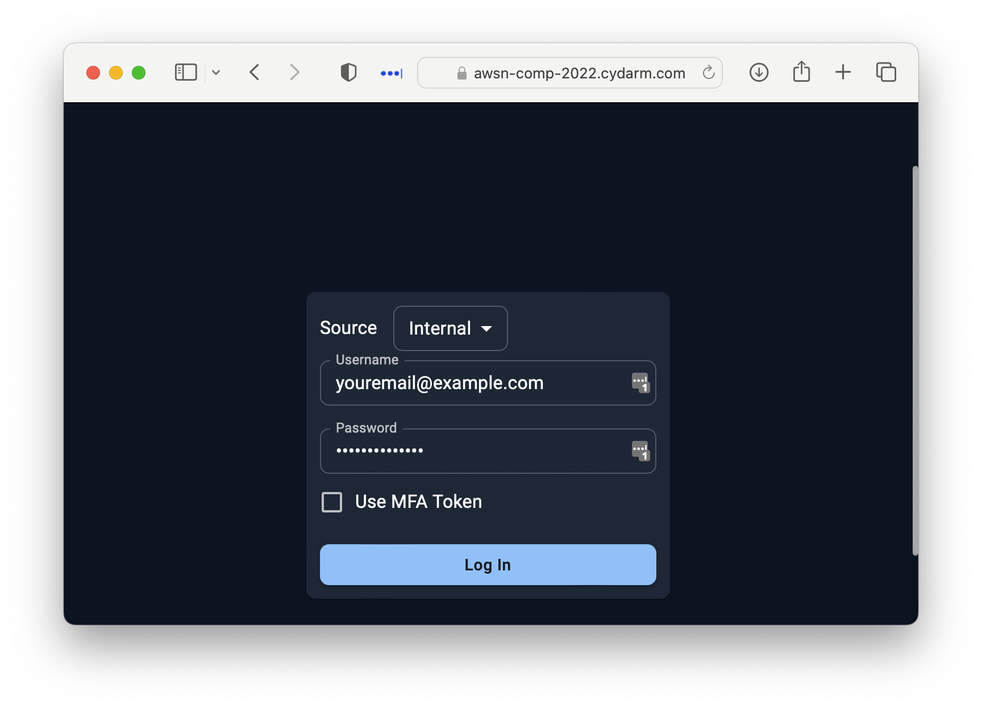Image resolution: width=982 pixels, height=709 pixels.
Task: Open the Source dropdown set to Internal
Action: (450, 328)
